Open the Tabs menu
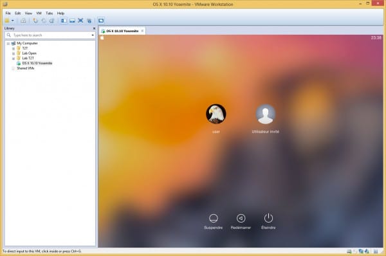Viewport: 386px width, 256px height. (x=50, y=13)
